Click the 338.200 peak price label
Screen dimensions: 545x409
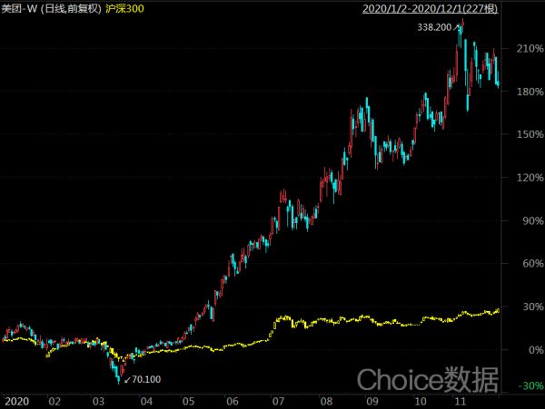point(433,28)
